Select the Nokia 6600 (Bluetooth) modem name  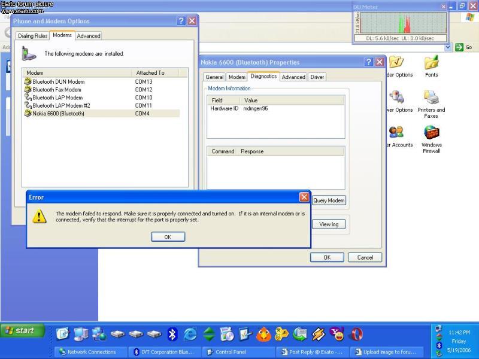click(58, 113)
